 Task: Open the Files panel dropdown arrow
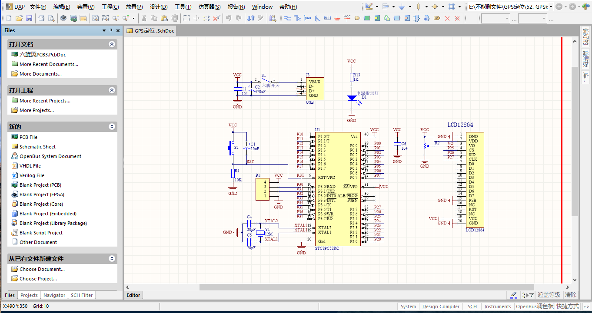[x=104, y=30]
